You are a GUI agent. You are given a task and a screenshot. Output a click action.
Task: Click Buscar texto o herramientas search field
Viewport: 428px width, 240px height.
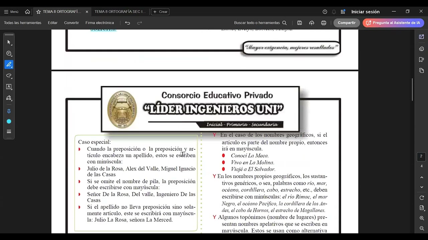click(x=260, y=23)
